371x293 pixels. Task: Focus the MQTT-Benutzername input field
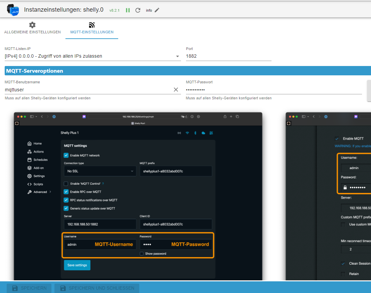click(89, 90)
